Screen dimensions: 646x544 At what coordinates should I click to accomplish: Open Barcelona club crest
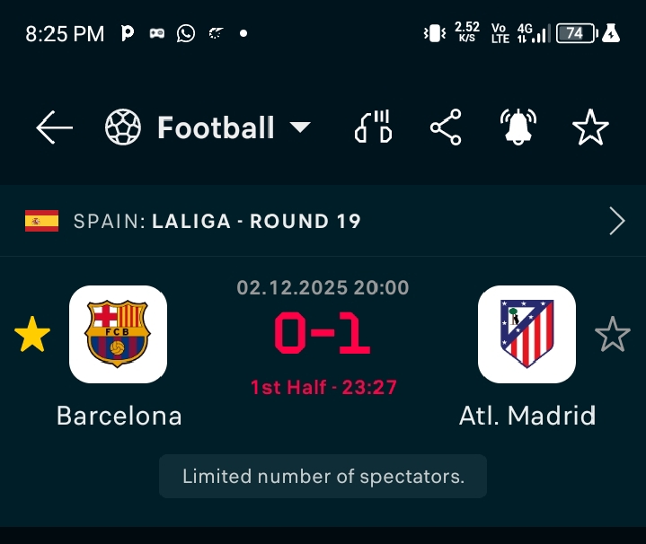tap(118, 334)
